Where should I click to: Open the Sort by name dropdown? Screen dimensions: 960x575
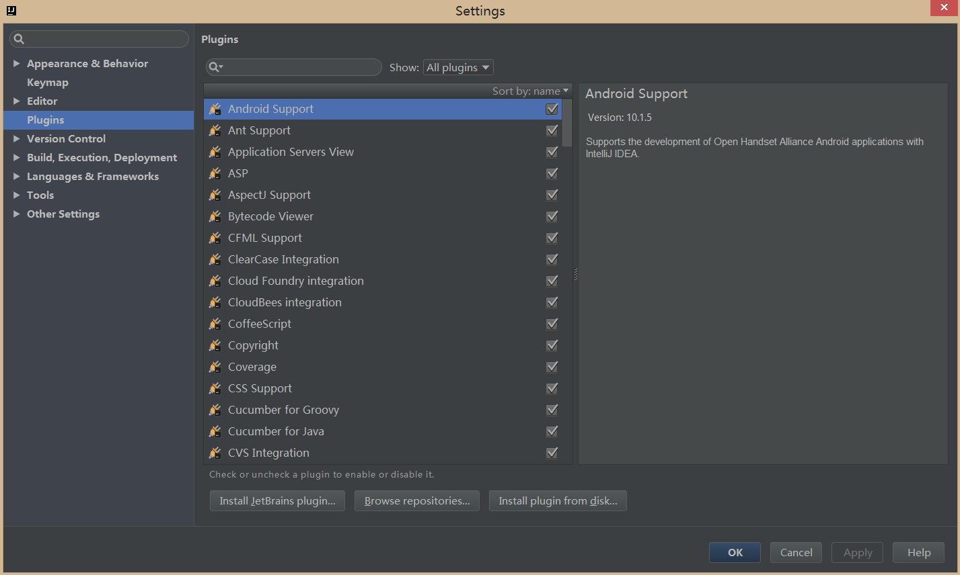530,91
